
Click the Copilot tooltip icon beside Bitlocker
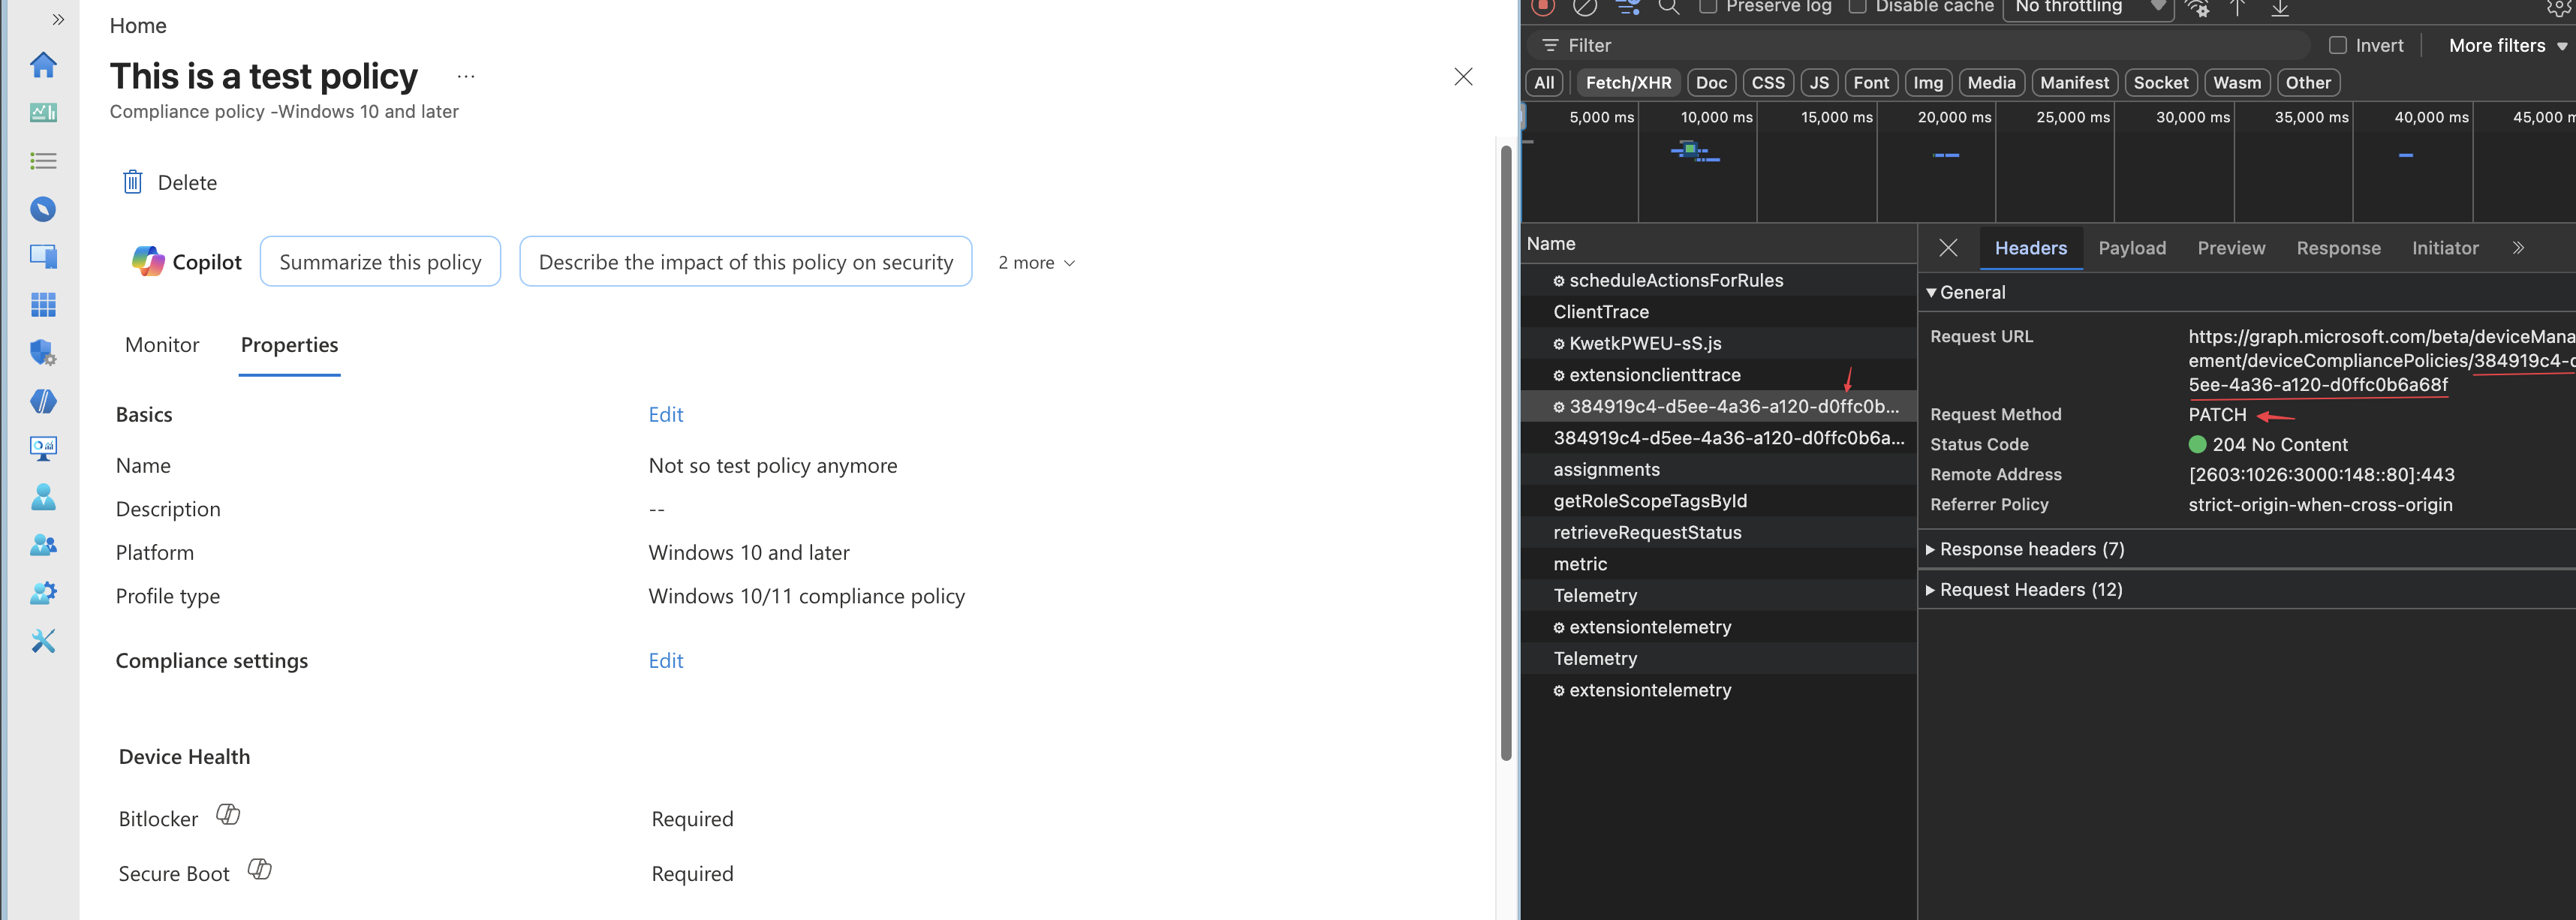click(x=228, y=814)
